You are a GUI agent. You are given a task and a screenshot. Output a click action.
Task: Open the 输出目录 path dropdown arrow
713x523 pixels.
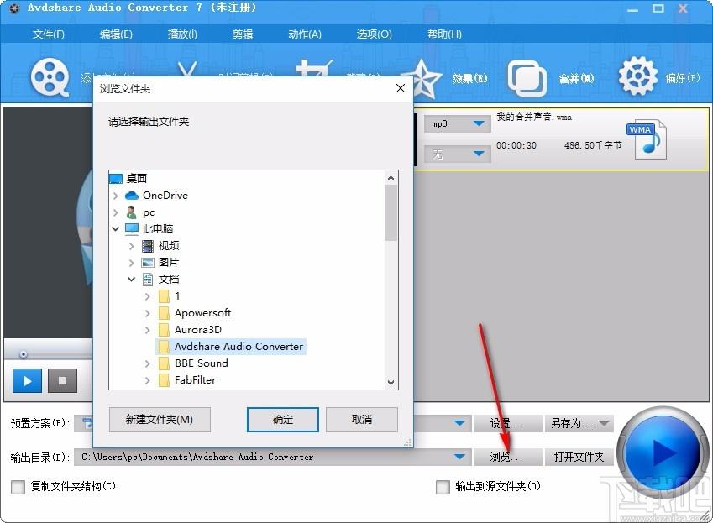tap(459, 456)
